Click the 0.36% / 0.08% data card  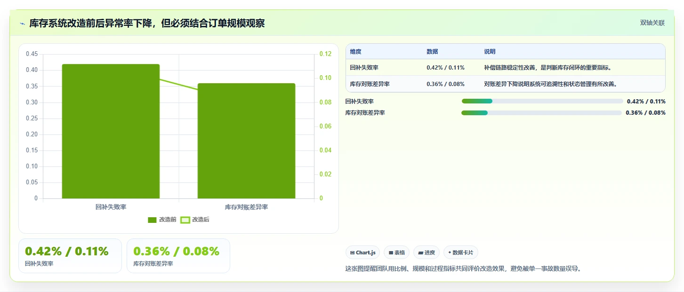178,256
